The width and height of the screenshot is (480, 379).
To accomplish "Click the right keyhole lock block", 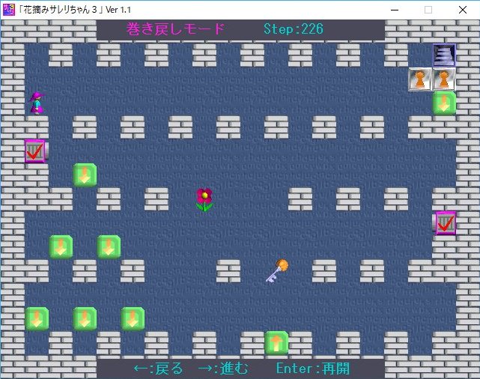I will pos(444,79).
